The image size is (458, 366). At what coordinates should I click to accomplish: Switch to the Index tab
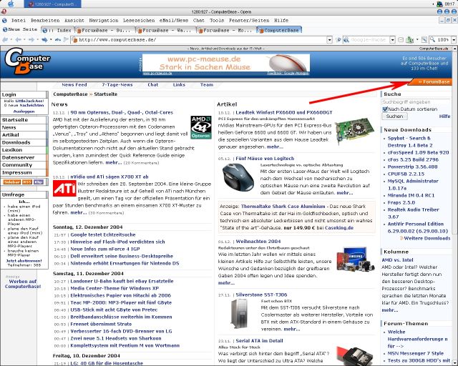point(57,30)
